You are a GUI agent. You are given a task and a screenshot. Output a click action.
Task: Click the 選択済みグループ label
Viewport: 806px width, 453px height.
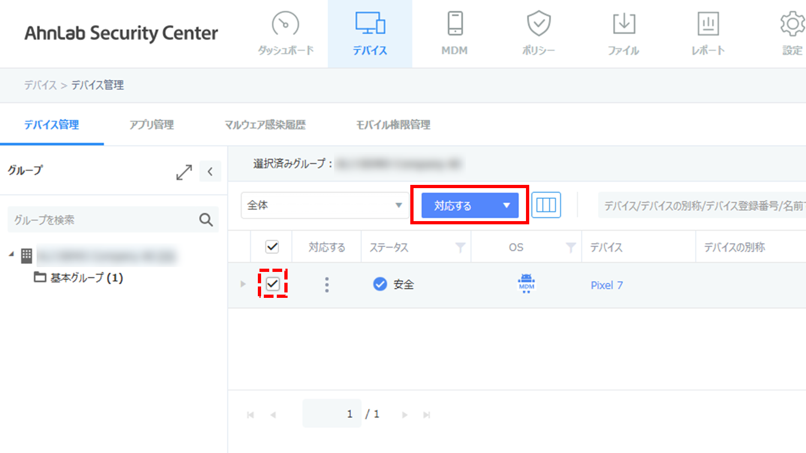(292, 163)
